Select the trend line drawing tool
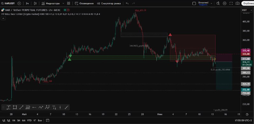Viewport: 254px width, 124px height. point(21,107)
